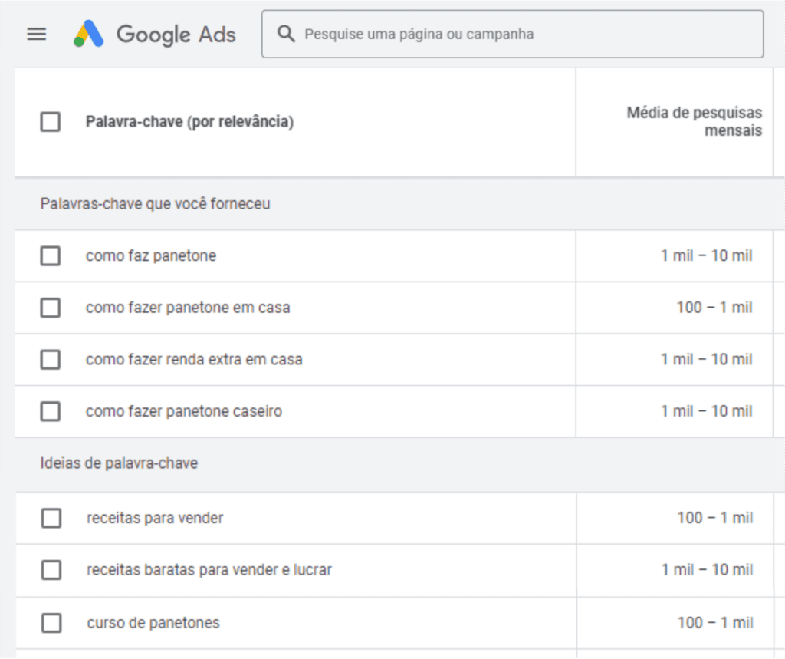Type in the page or campaign search field
Image resolution: width=785 pixels, height=659 pixels.
point(521,34)
